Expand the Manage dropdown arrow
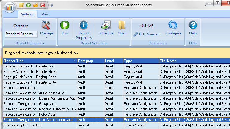The image size is (230, 129). tap(46, 37)
